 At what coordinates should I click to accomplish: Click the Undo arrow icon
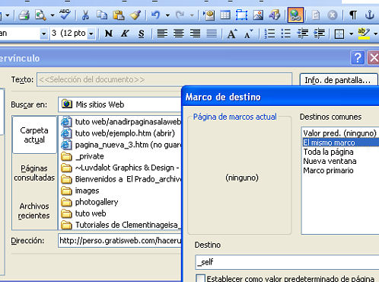[x=155, y=15]
